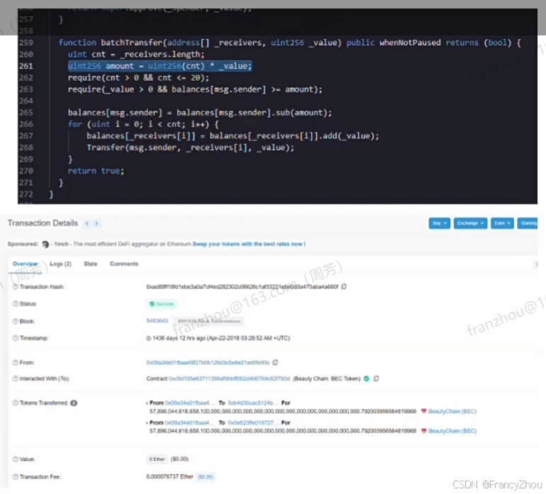546x494 pixels.
Task: Click the help icon beside Timestamp
Action: click(16, 337)
